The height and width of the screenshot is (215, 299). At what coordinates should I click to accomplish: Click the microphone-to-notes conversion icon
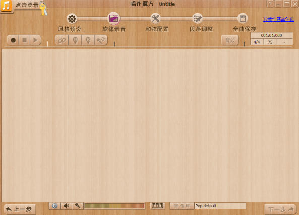point(101,40)
